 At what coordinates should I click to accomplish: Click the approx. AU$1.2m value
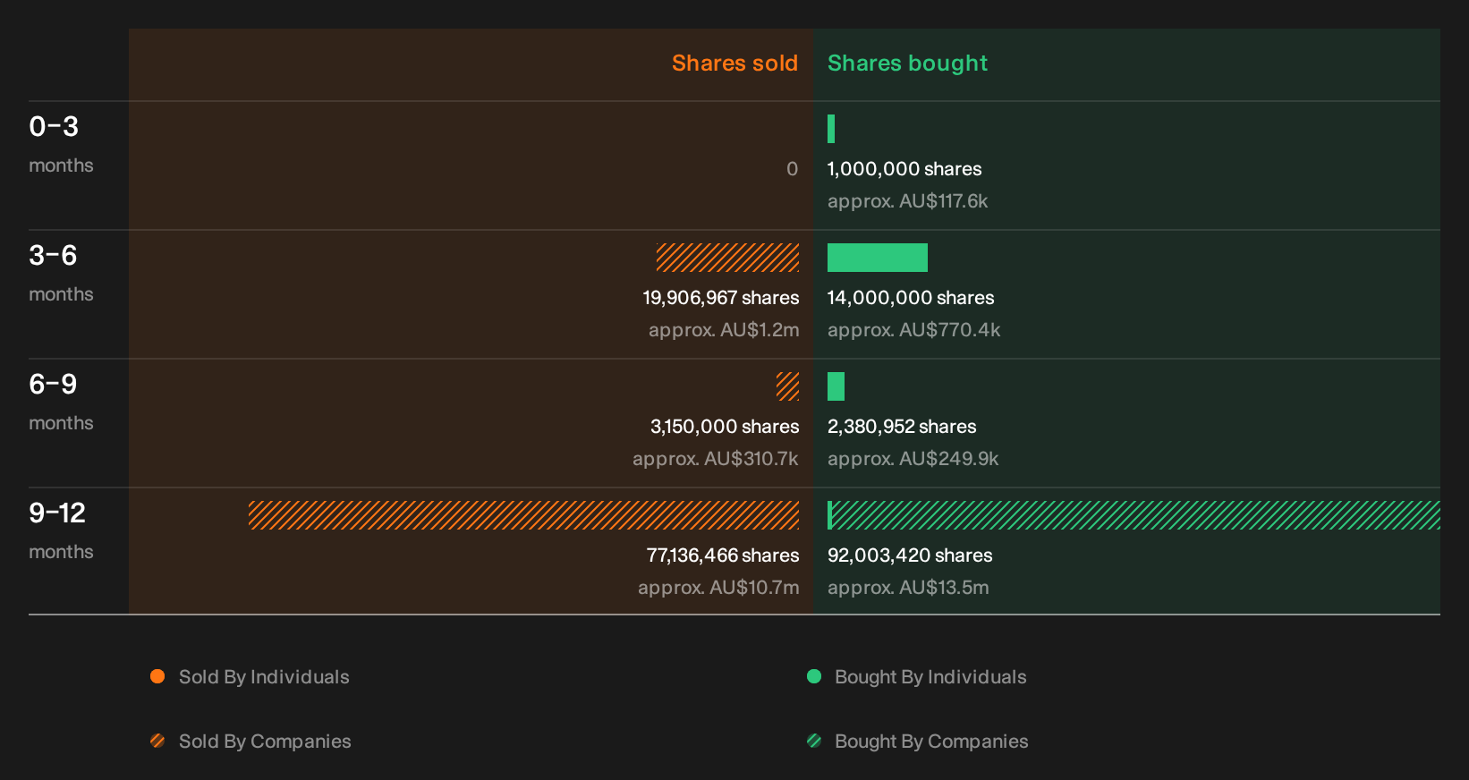[724, 330]
